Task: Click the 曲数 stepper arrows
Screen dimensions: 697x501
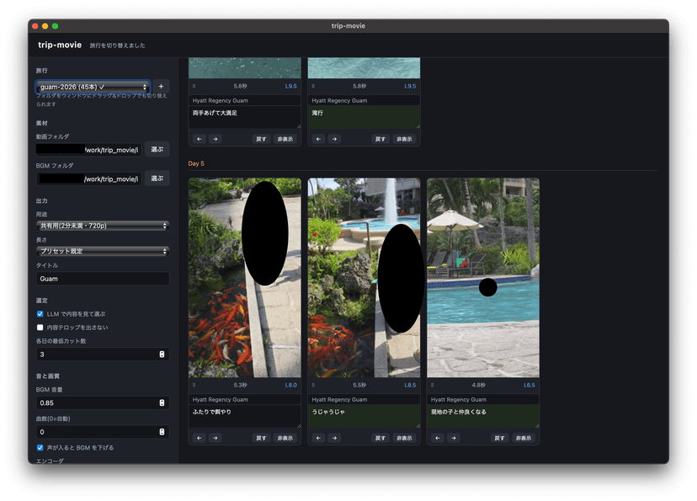Action: pos(162,432)
